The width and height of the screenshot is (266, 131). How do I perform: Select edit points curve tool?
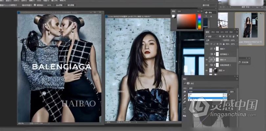(185, 106)
